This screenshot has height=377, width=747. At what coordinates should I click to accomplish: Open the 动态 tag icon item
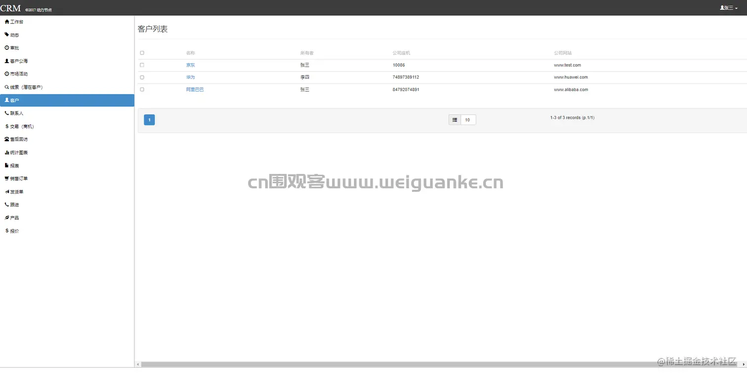click(x=12, y=35)
